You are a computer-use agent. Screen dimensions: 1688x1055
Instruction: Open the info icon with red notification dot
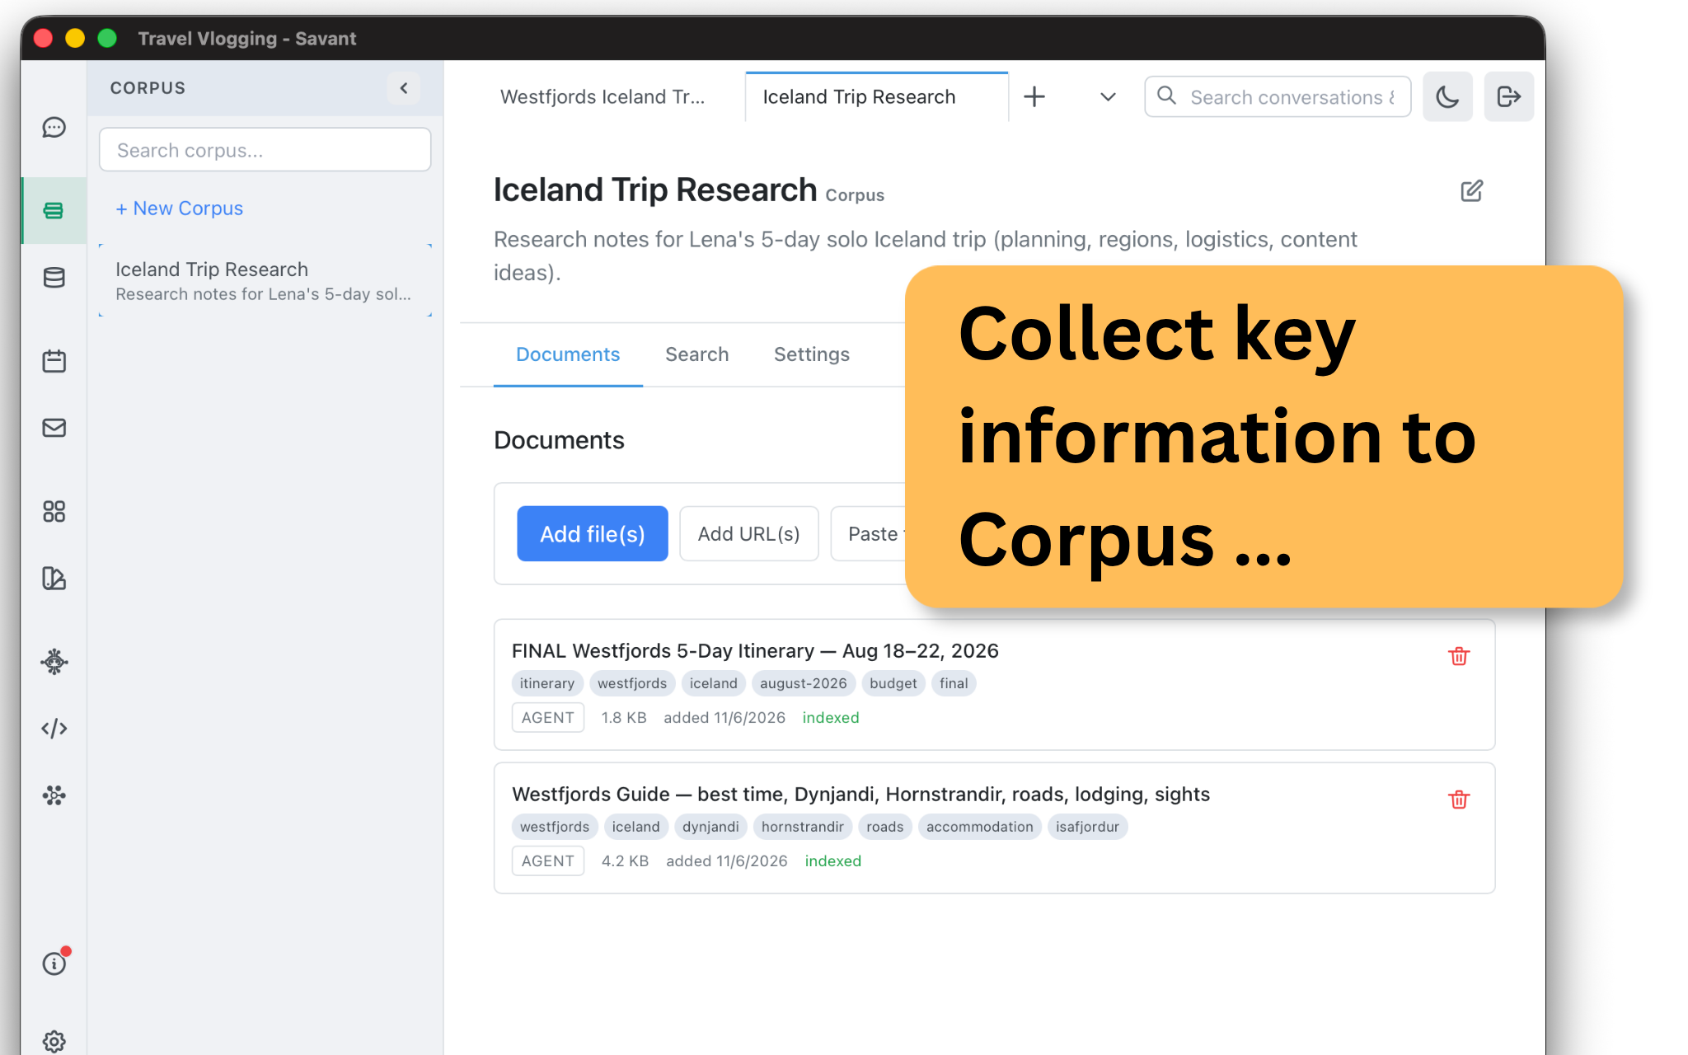[54, 963]
